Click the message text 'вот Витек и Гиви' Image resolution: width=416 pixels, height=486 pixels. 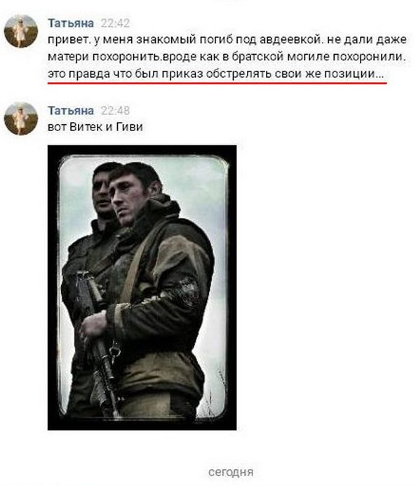(95, 127)
